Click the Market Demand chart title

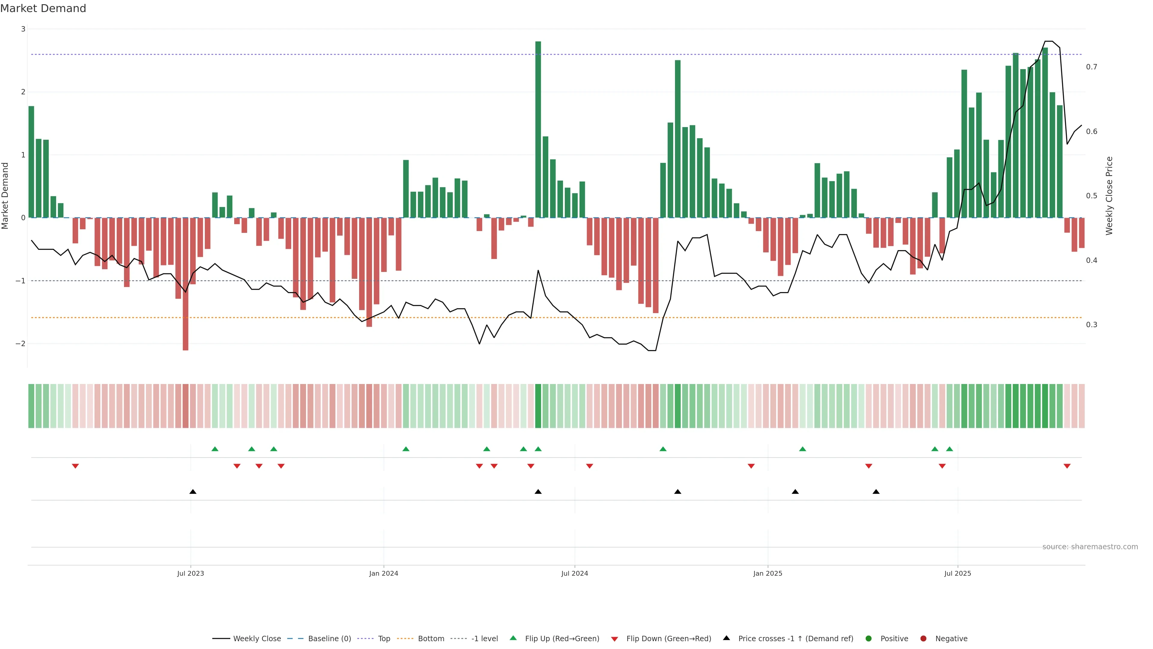43,8
